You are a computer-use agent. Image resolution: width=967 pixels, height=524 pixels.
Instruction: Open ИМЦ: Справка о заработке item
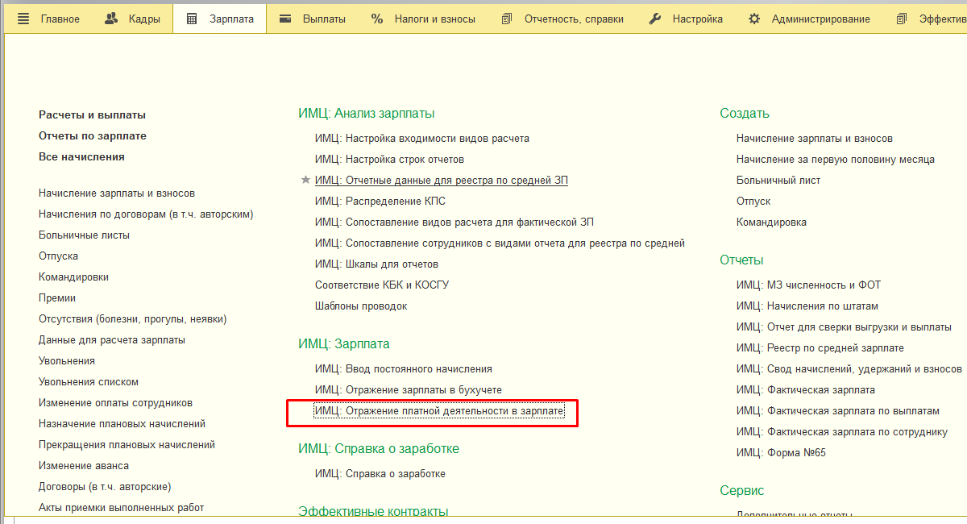tap(380, 474)
